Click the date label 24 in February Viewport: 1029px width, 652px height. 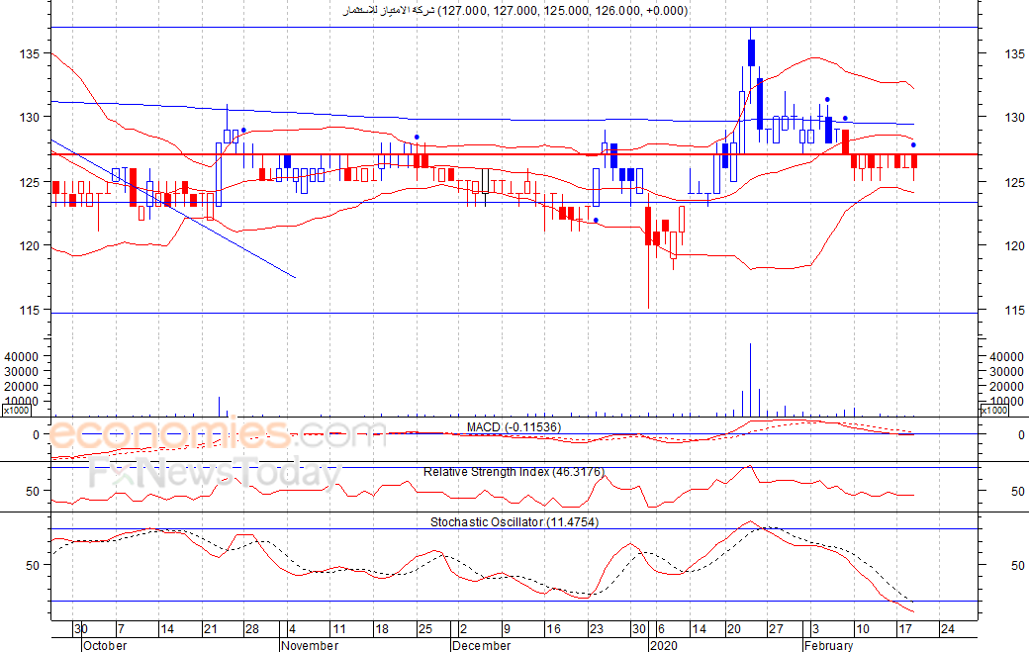[x=948, y=629]
